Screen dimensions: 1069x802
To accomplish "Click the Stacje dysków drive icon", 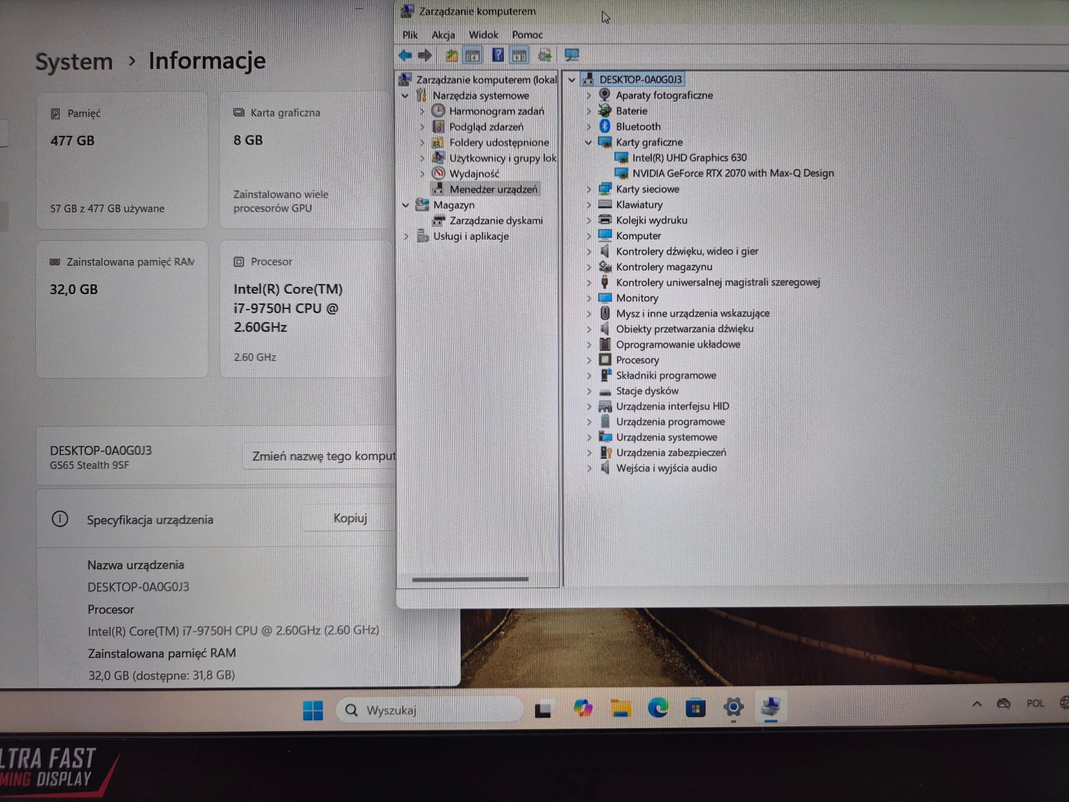I will pos(605,391).
